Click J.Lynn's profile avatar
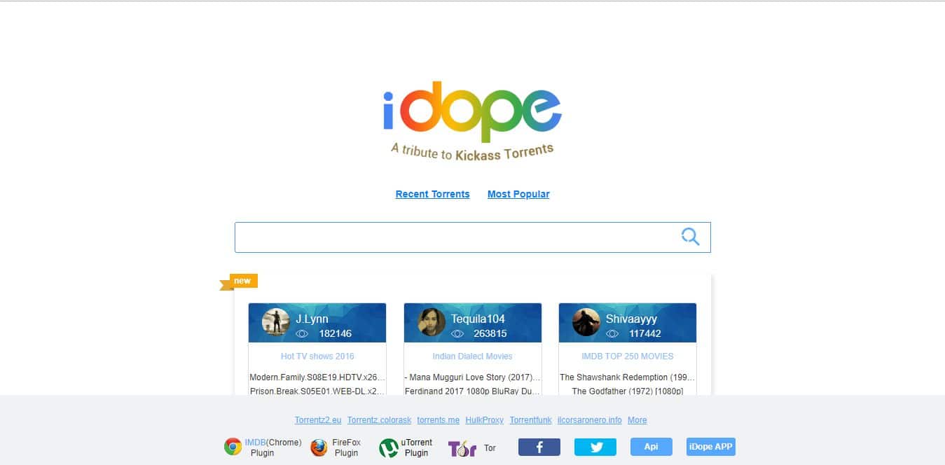This screenshot has height=465, width=945. (276, 322)
